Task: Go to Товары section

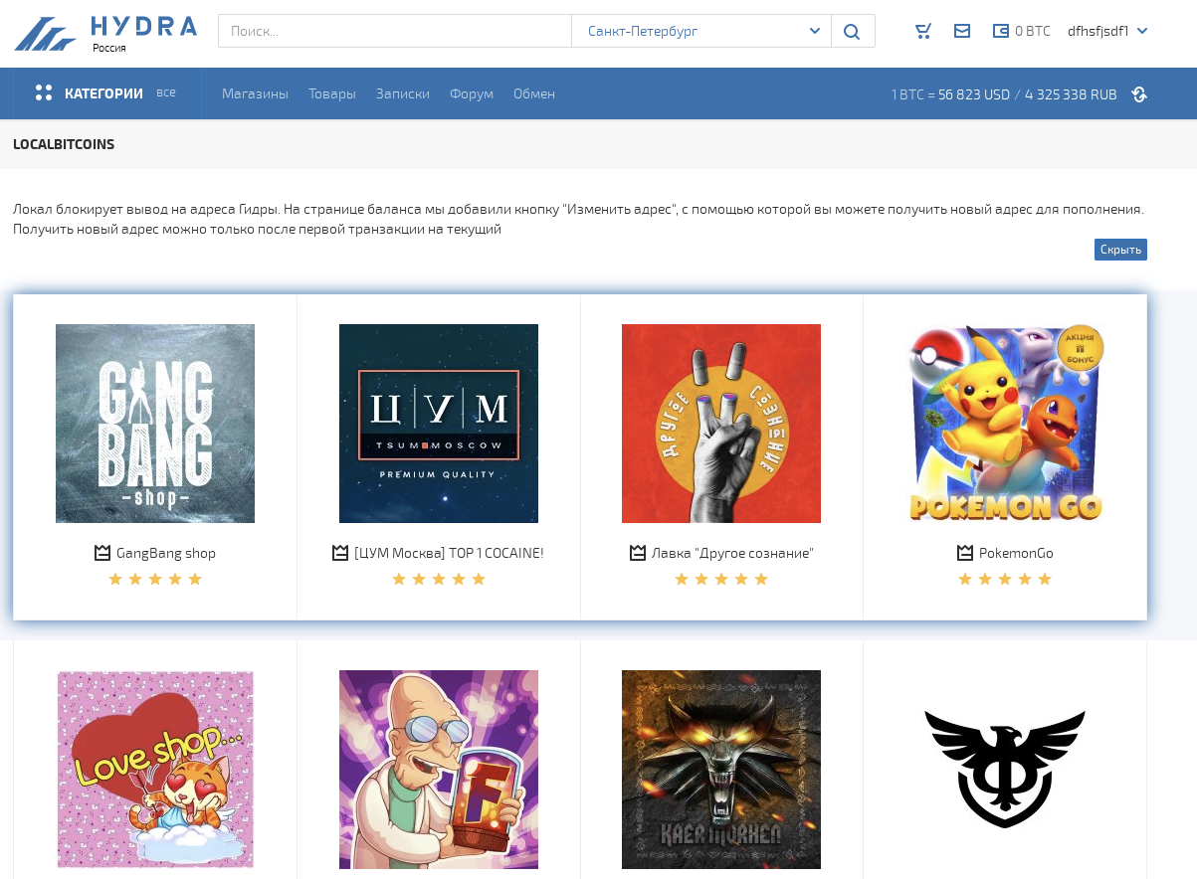Action: click(332, 93)
